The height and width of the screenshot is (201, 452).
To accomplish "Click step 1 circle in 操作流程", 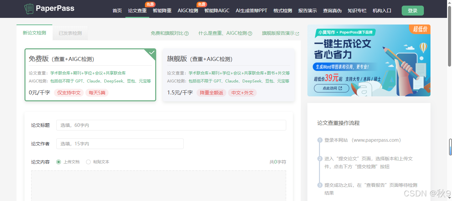I will pos(320,140).
